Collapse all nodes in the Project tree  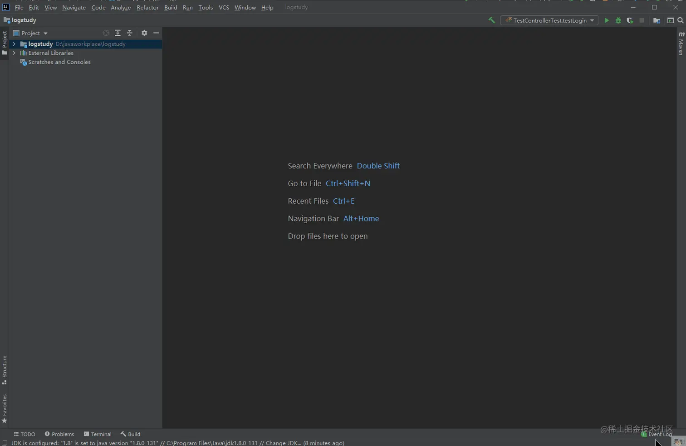[129, 33]
